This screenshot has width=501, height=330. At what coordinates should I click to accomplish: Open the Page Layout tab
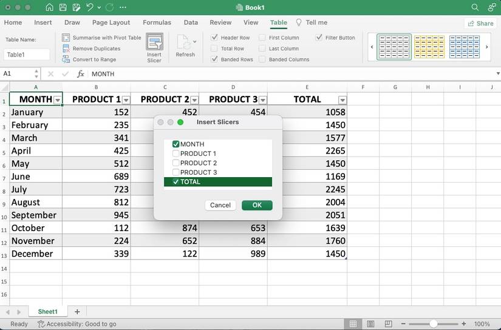111,22
